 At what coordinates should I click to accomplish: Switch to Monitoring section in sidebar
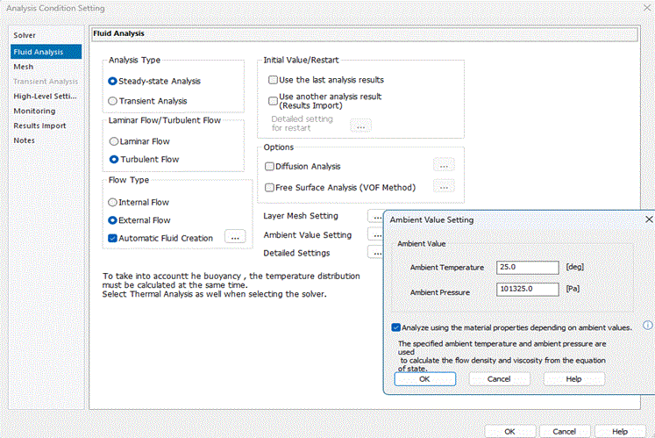[x=34, y=111]
